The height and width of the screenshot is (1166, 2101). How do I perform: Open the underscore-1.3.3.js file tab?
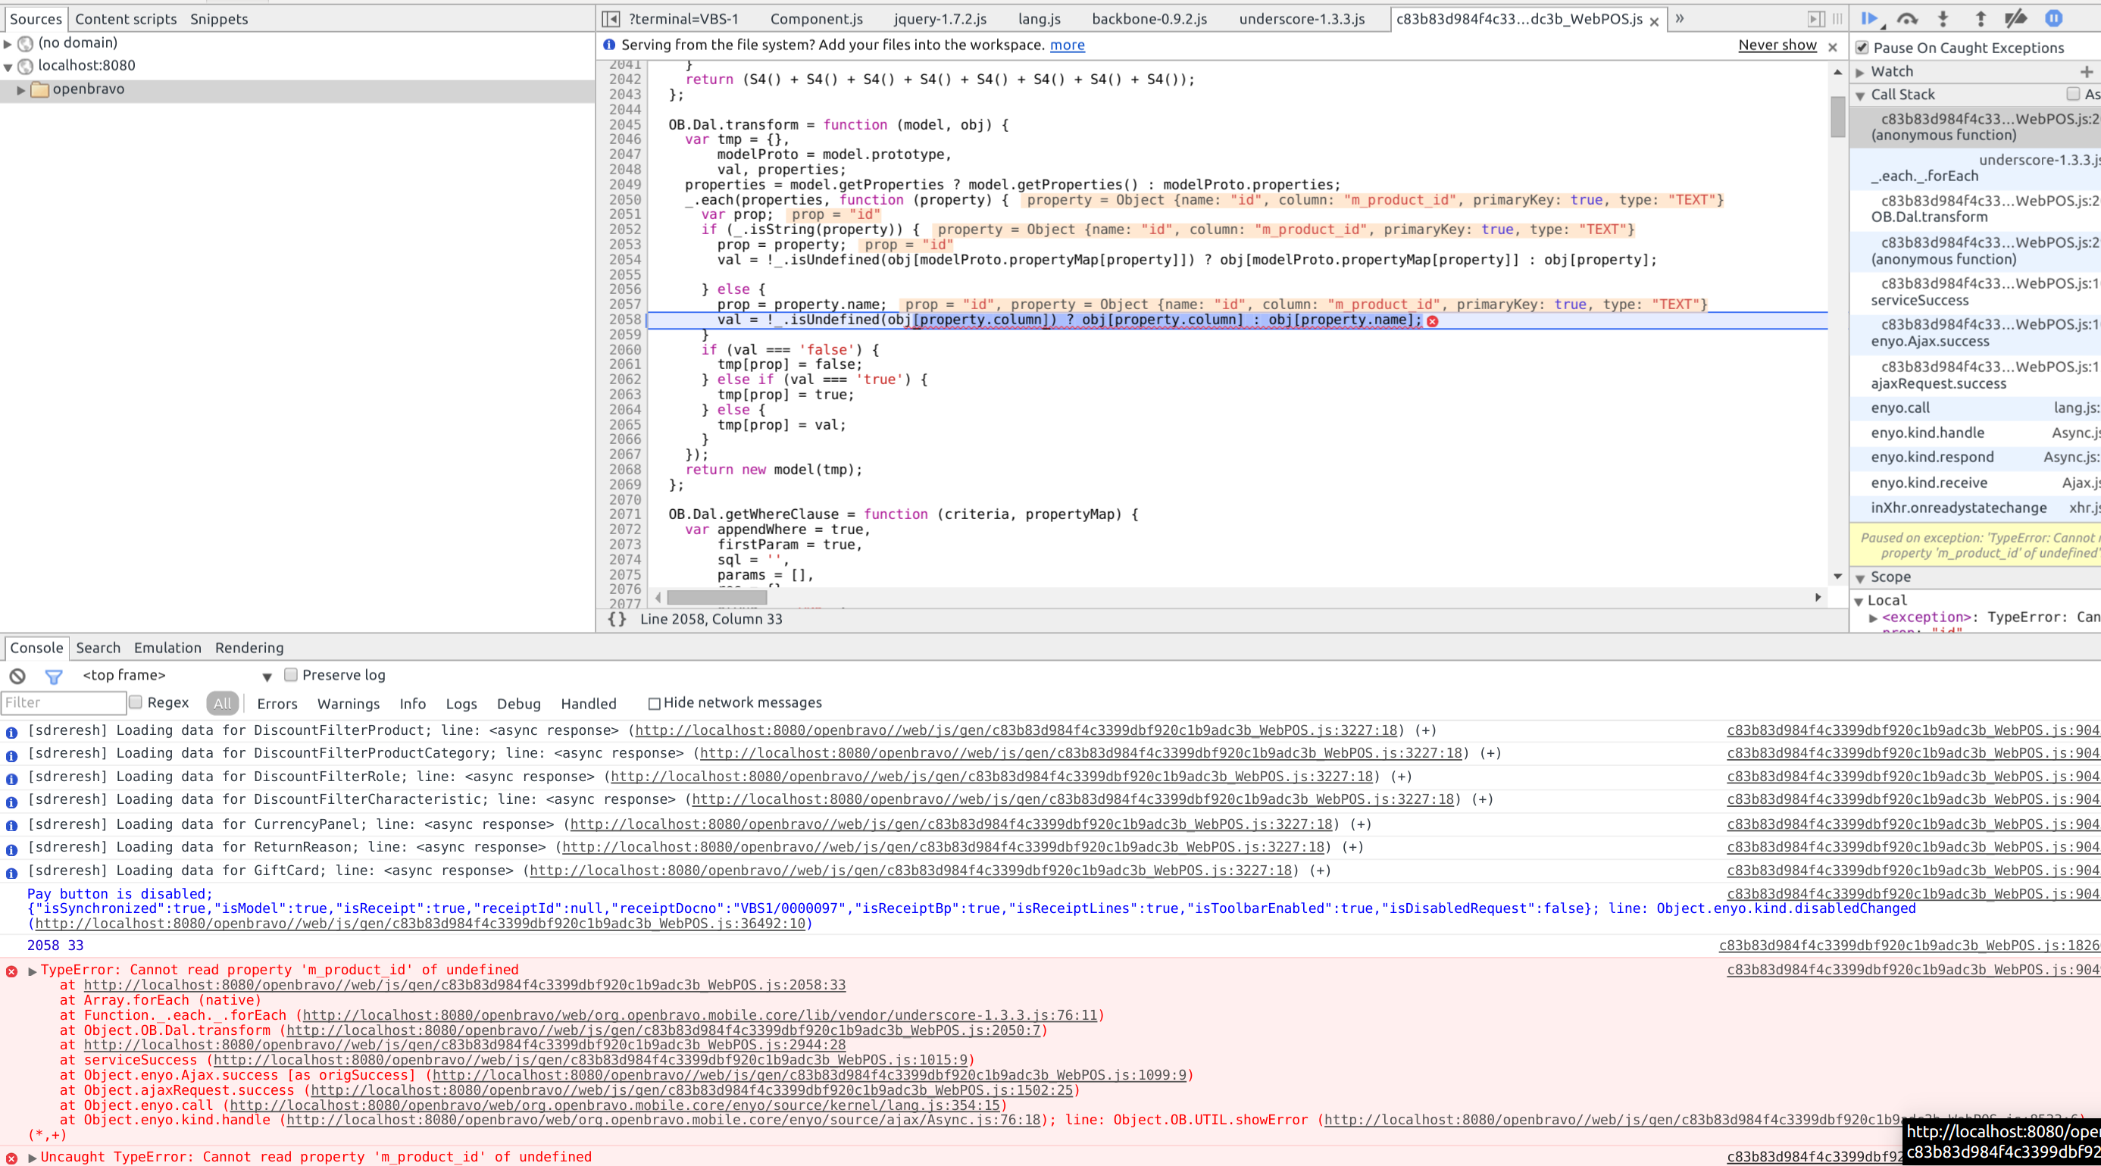(1301, 19)
